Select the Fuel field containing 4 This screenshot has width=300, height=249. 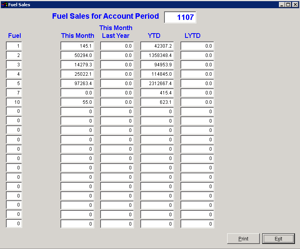tap(14, 74)
